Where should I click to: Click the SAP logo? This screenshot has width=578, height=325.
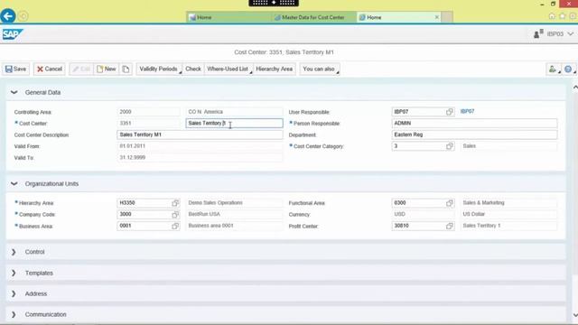12,34
